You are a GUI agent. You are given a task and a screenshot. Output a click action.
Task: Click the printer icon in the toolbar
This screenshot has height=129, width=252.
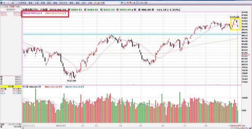point(13,3)
